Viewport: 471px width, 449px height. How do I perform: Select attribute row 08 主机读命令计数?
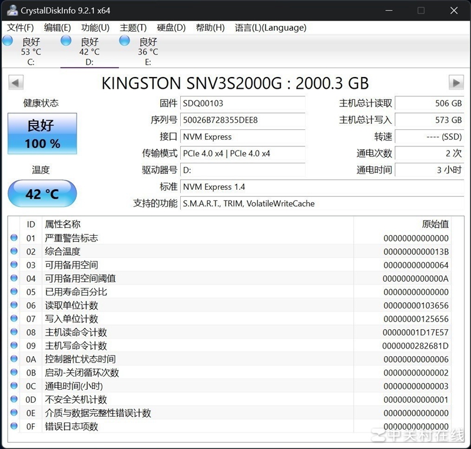coord(230,332)
